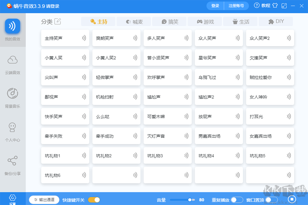308x205 pixels.
Task: Play sound icon on 小黄人笑 card
Action: click(84, 57)
